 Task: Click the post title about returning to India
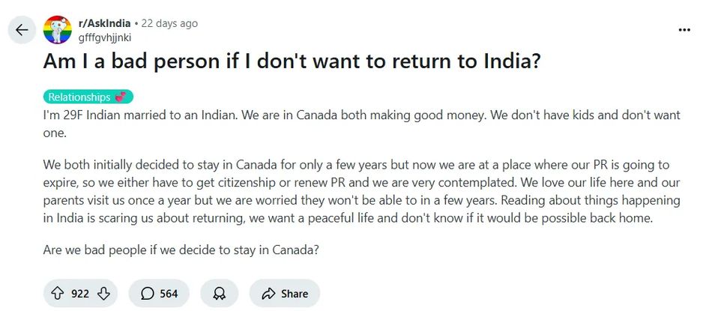point(292,63)
